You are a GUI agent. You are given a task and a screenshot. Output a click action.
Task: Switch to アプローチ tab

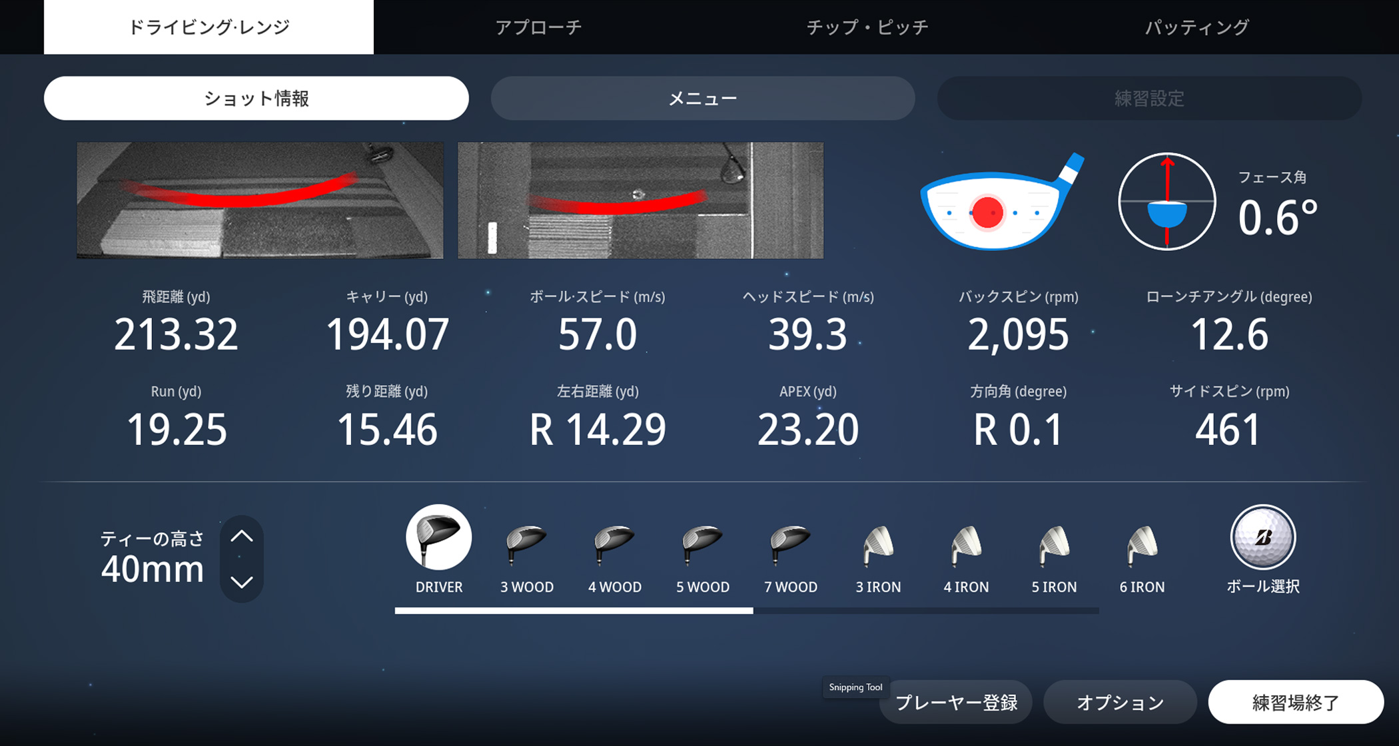pyautogui.click(x=538, y=27)
